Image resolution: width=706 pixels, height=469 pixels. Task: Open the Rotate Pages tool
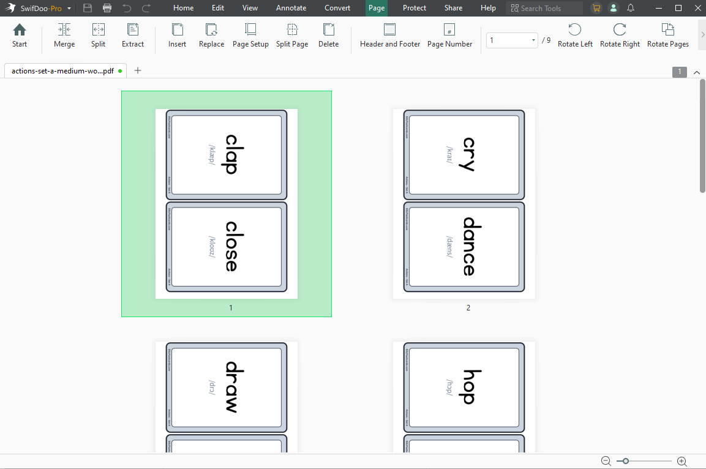coord(667,36)
